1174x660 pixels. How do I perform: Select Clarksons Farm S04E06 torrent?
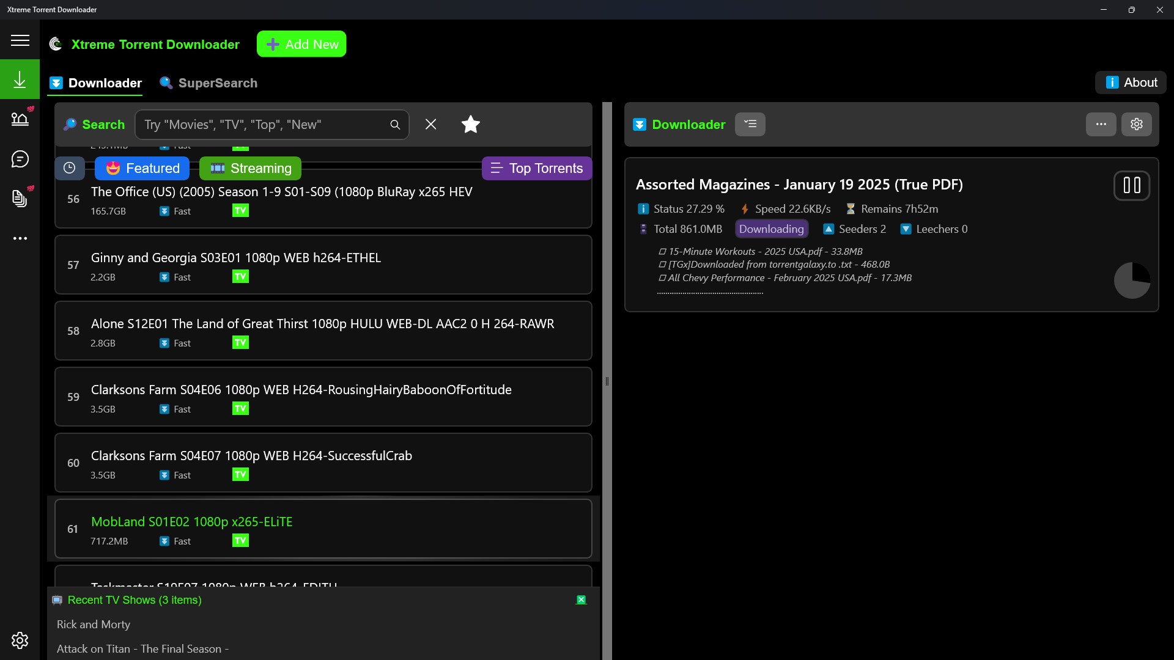(323, 397)
